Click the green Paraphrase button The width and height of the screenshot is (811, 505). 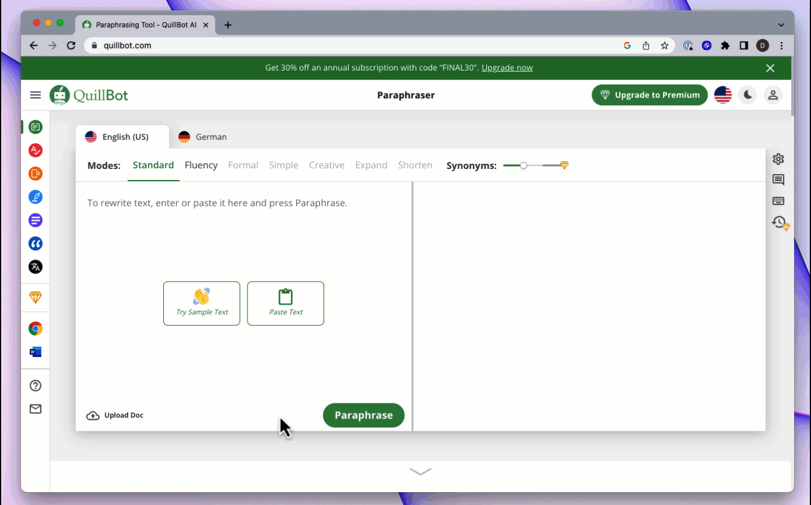coord(363,415)
